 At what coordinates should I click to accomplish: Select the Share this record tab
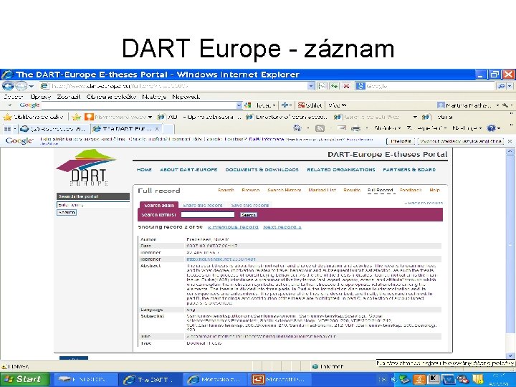click(203, 205)
